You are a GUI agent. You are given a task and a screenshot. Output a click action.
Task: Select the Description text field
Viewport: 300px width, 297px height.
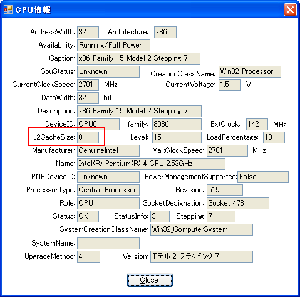(139, 111)
